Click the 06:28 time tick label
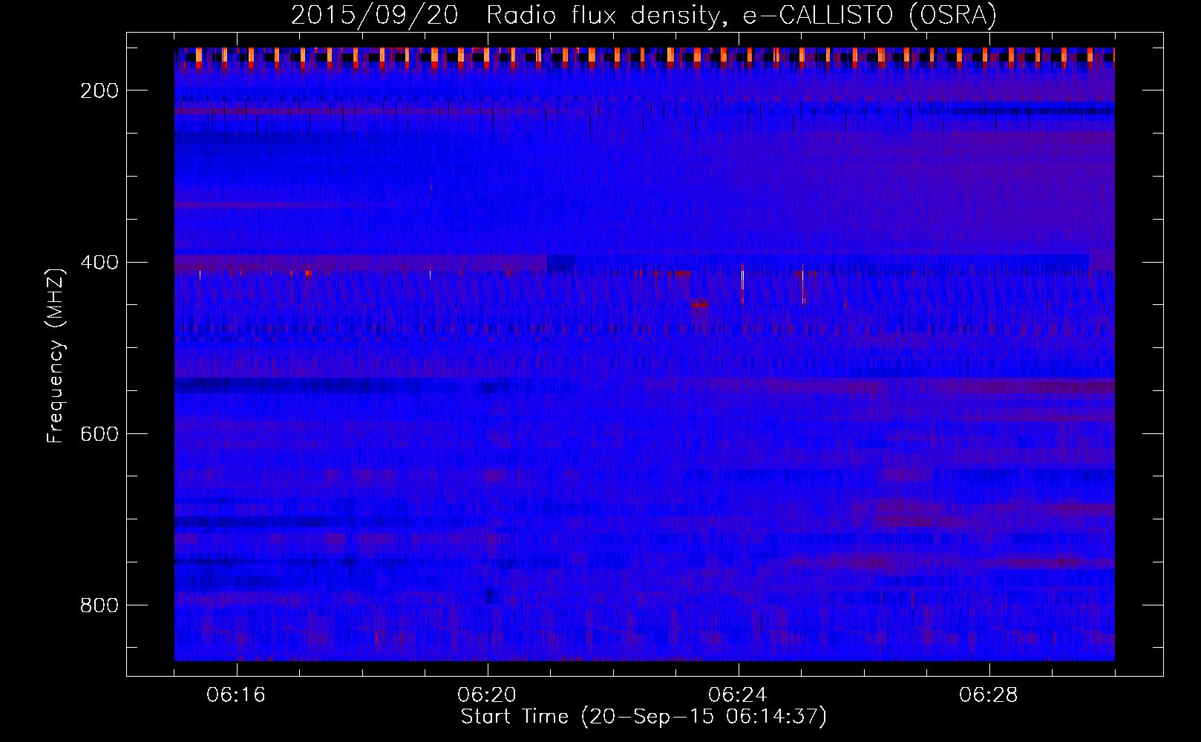 pos(989,695)
